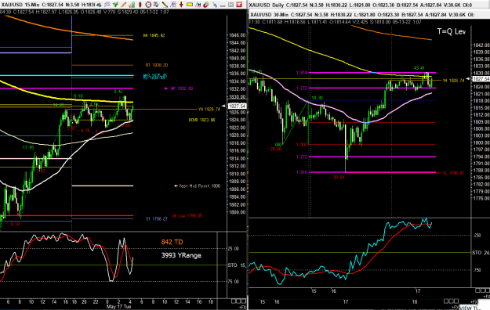Click the 'LN Low 1799.05' red label
The width and height of the screenshot is (490, 310).
tap(187, 216)
